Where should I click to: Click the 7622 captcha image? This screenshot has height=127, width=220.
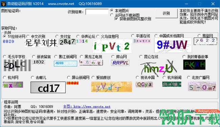(205, 41)
